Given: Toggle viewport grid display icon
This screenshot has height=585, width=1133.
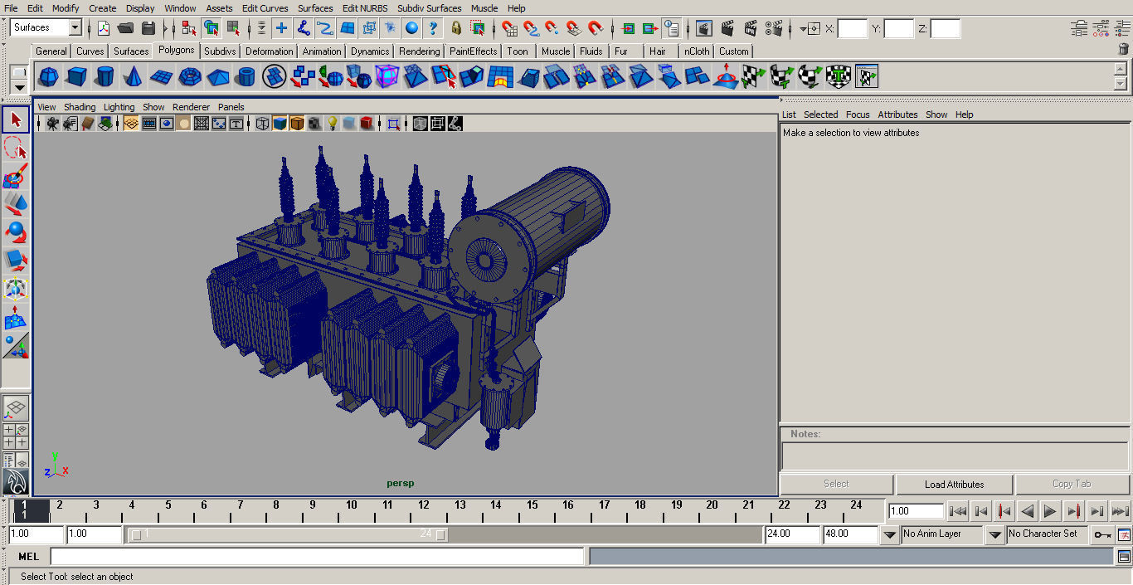Looking at the screenshot, I should [x=131, y=124].
